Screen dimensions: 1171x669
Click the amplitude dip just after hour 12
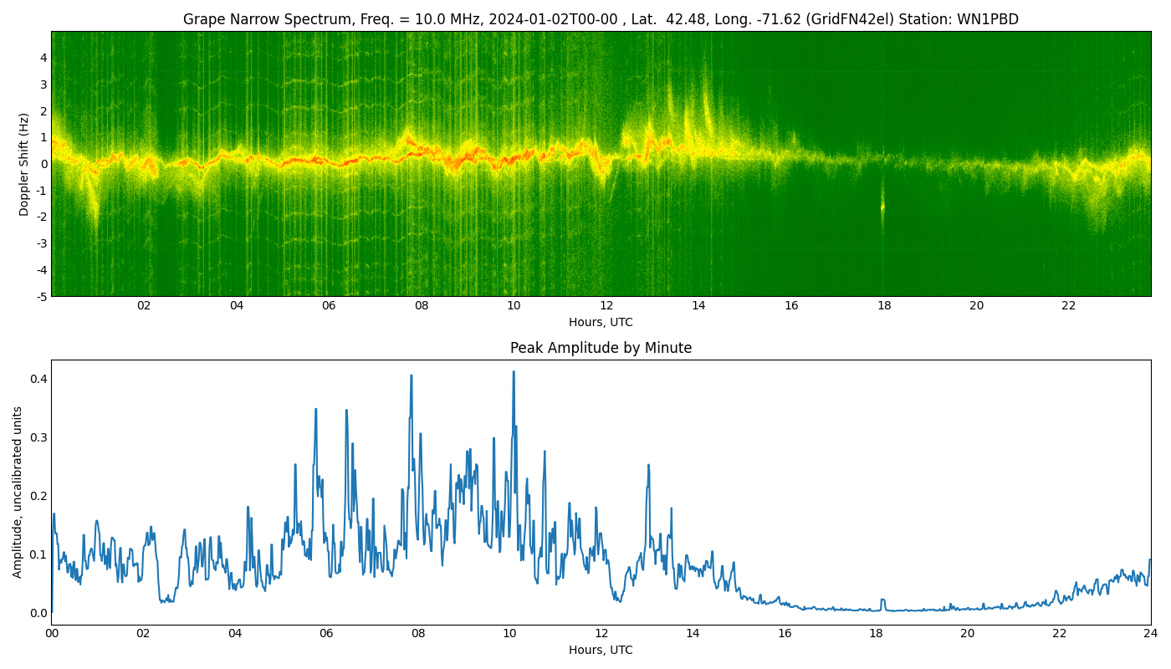pos(617,599)
